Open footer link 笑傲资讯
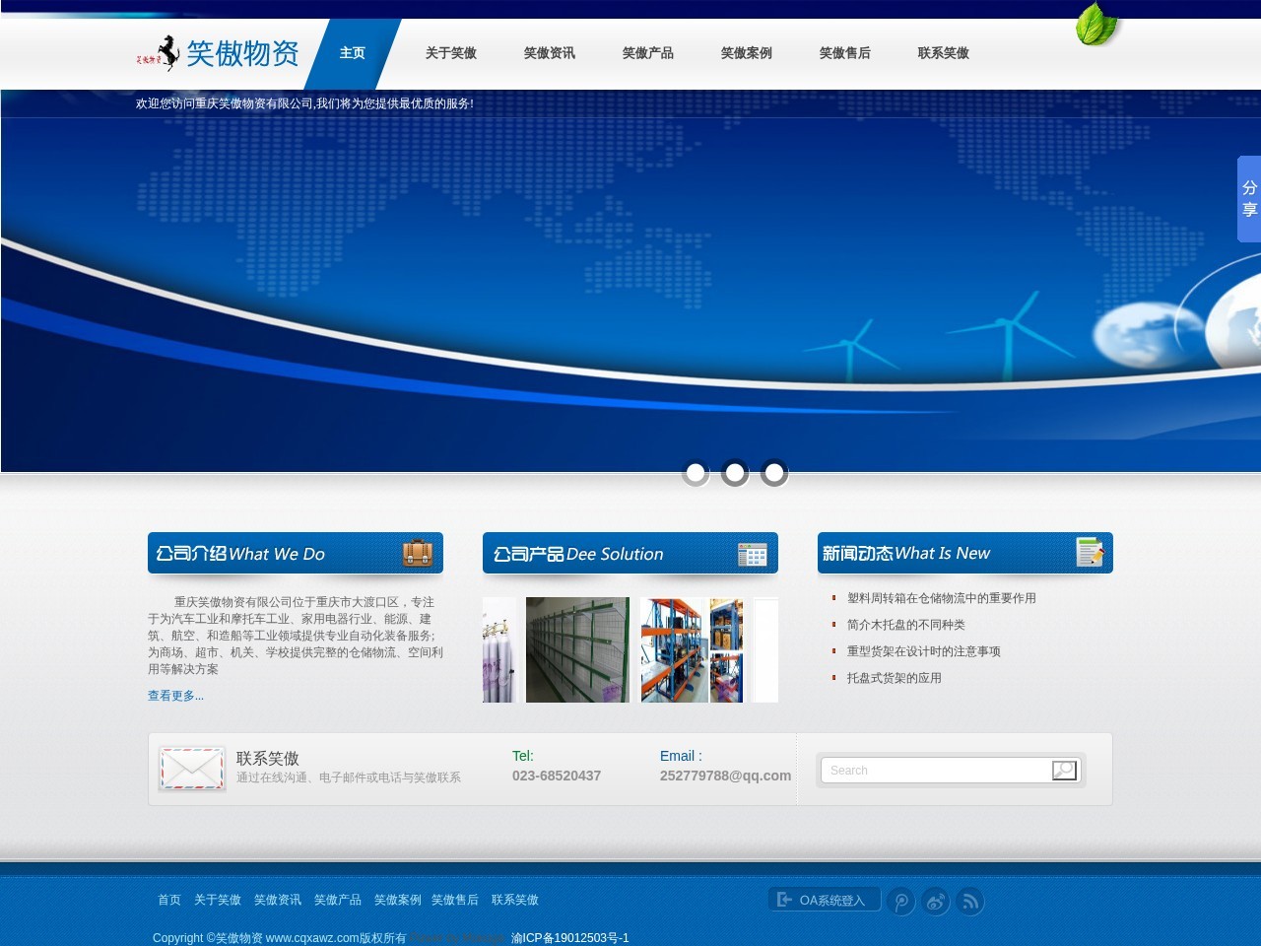Screen dimensions: 1261x946 tap(278, 900)
